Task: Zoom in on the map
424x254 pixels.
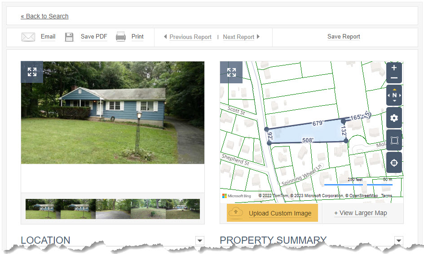Action: tap(394, 68)
